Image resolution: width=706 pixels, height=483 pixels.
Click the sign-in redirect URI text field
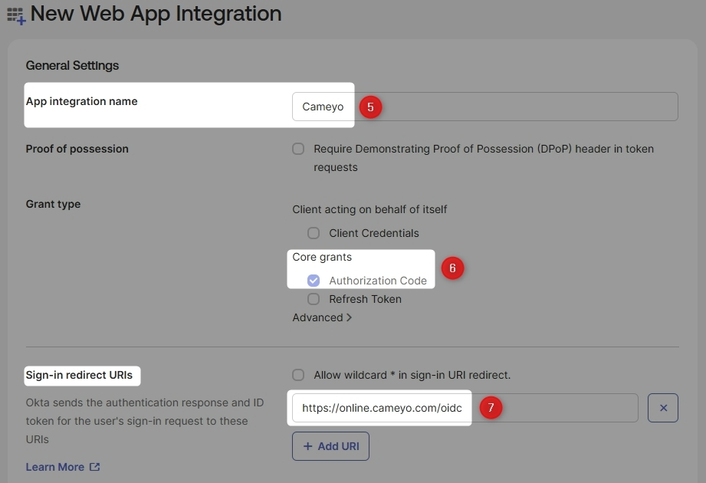pos(465,408)
